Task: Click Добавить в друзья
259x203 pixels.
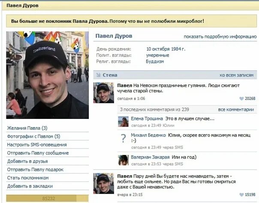Action: coord(27,161)
